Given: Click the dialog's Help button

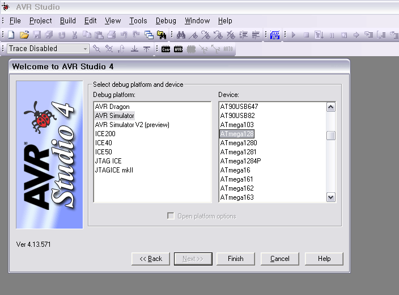Looking at the screenshot, I should (x=324, y=259).
